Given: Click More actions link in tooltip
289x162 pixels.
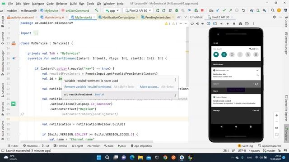Looking at the screenshot, I should point(149,87).
